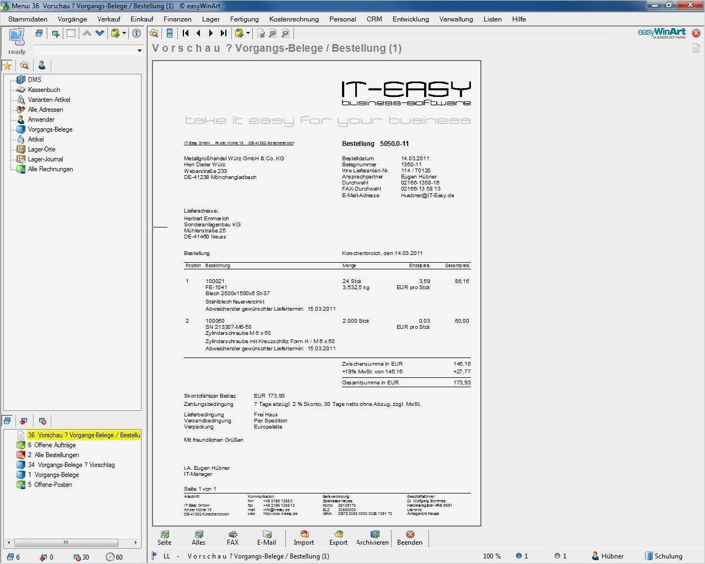Close preview with red easyWinArt X button
705x564 pixels.
tap(696, 33)
